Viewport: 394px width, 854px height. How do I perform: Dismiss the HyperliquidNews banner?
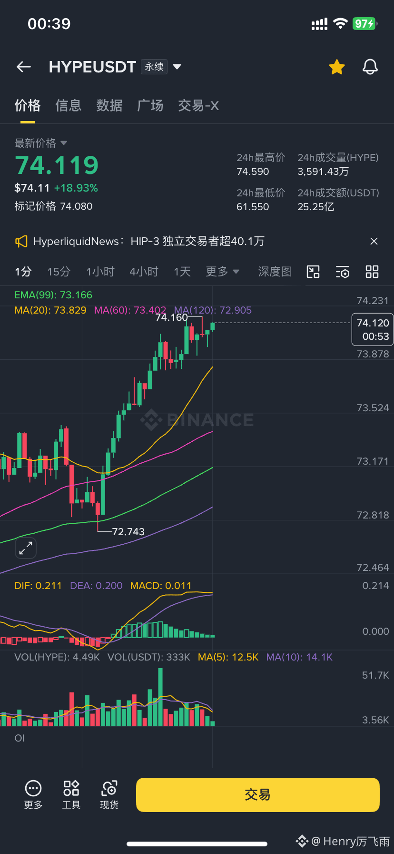click(374, 241)
